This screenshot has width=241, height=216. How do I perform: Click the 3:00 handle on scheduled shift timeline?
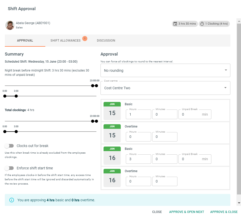click(x=16, y=96)
